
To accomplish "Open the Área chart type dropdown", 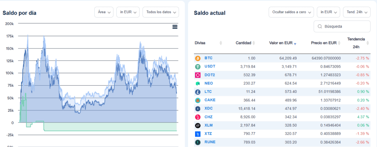I will (104, 12).
